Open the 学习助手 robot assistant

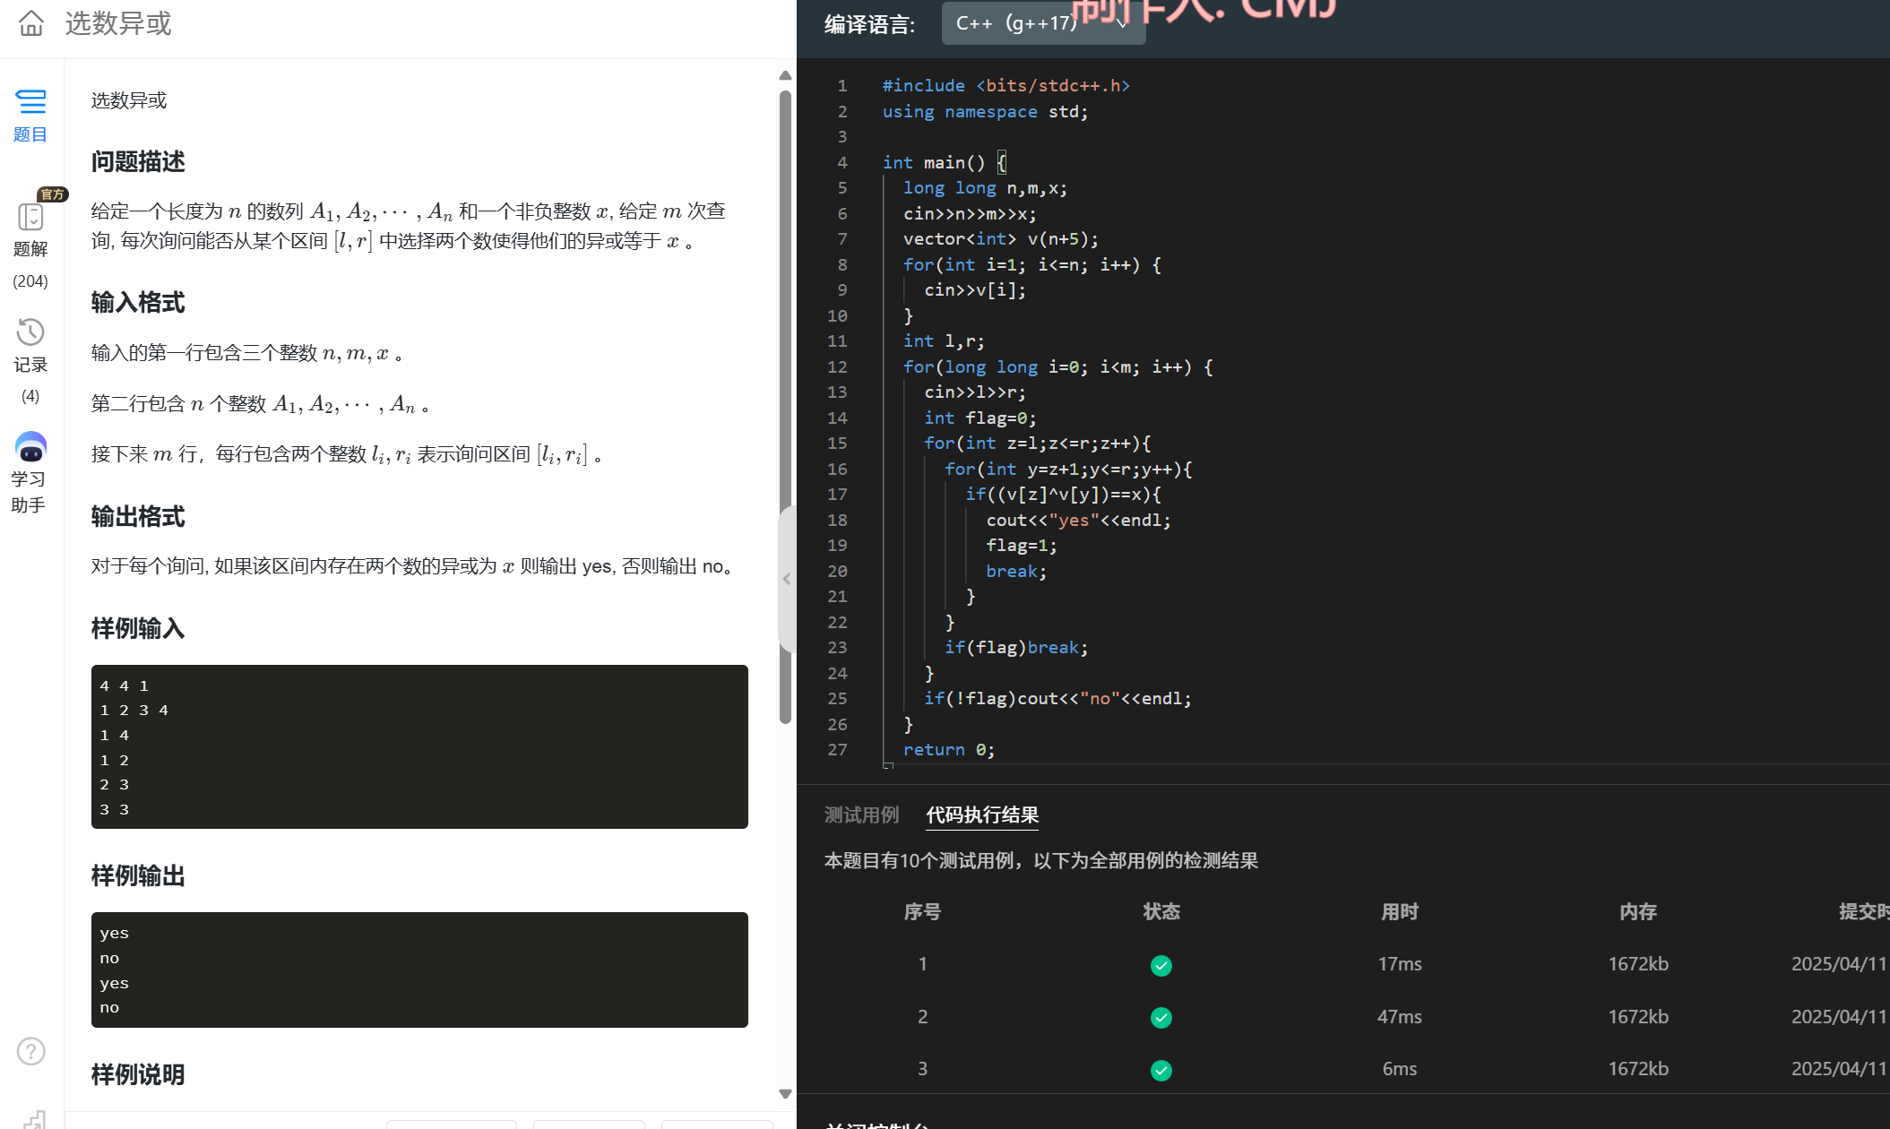(x=30, y=446)
